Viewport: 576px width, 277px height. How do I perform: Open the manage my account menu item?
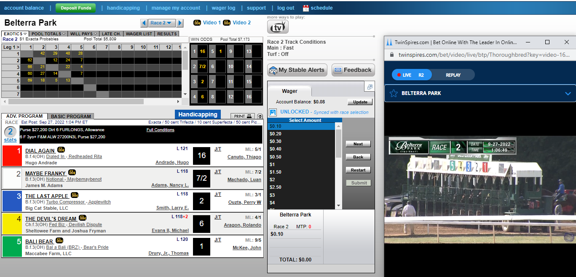tap(176, 8)
